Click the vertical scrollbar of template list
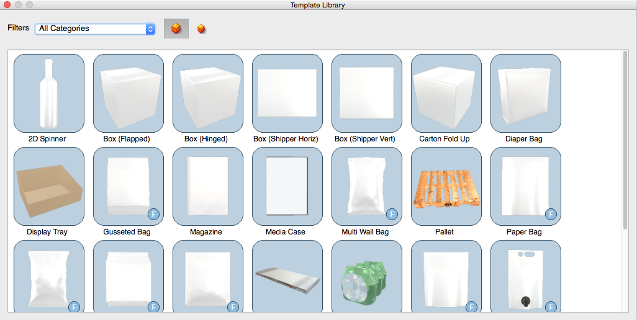The height and width of the screenshot is (320, 637). tap(625, 140)
